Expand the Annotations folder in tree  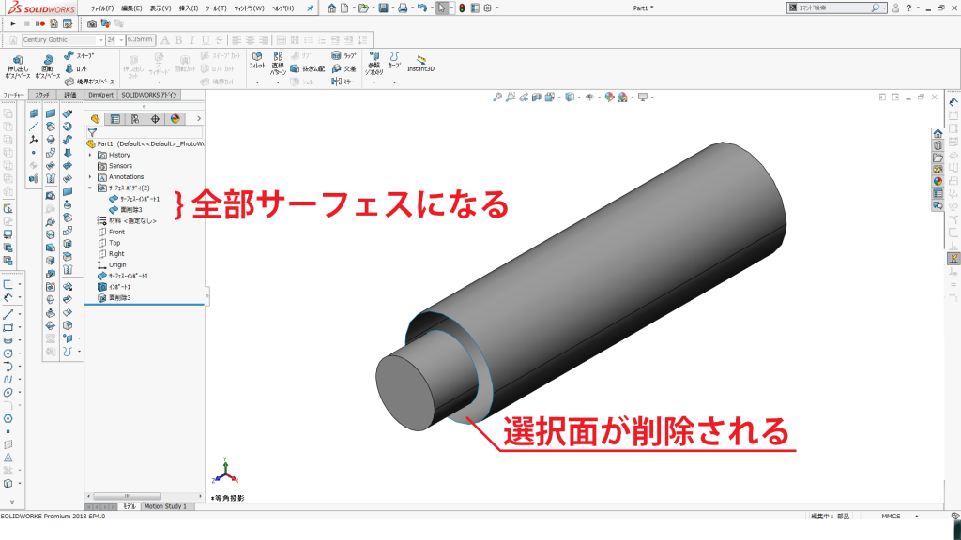[91, 177]
